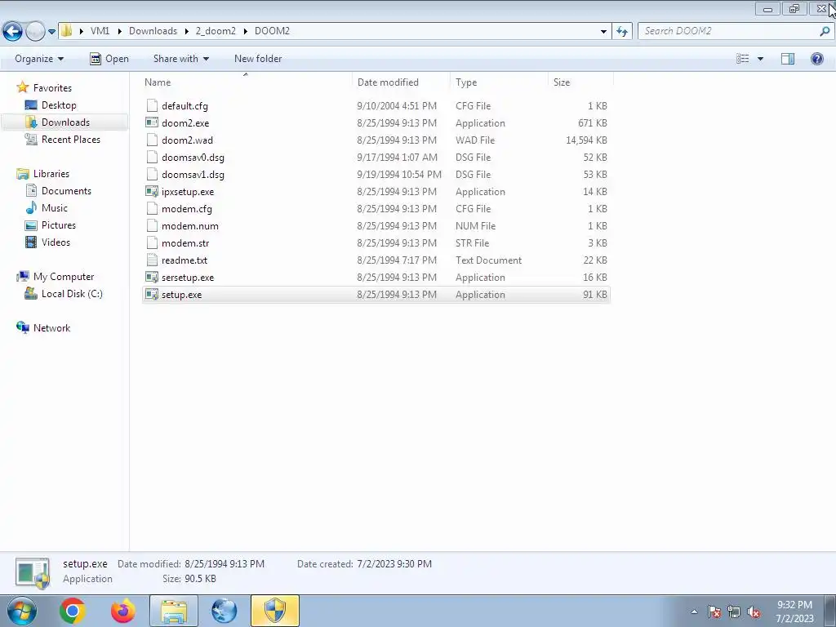Select the modem.str file

click(x=185, y=243)
